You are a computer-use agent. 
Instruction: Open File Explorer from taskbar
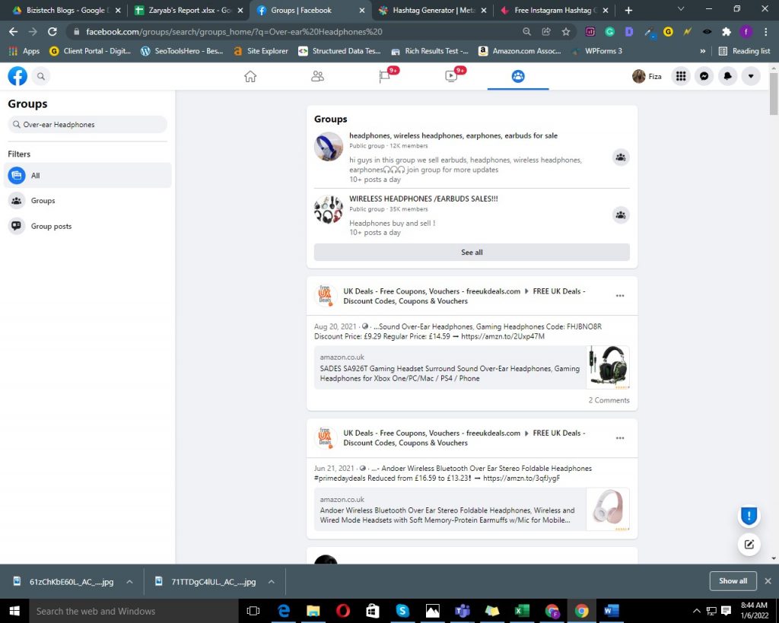point(313,611)
